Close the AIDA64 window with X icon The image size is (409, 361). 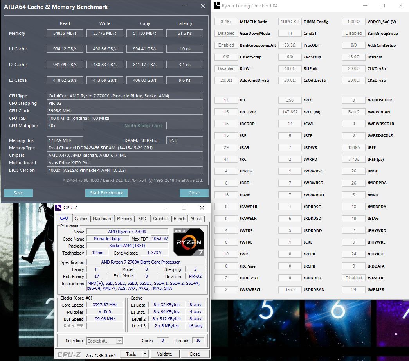coord(203,6)
